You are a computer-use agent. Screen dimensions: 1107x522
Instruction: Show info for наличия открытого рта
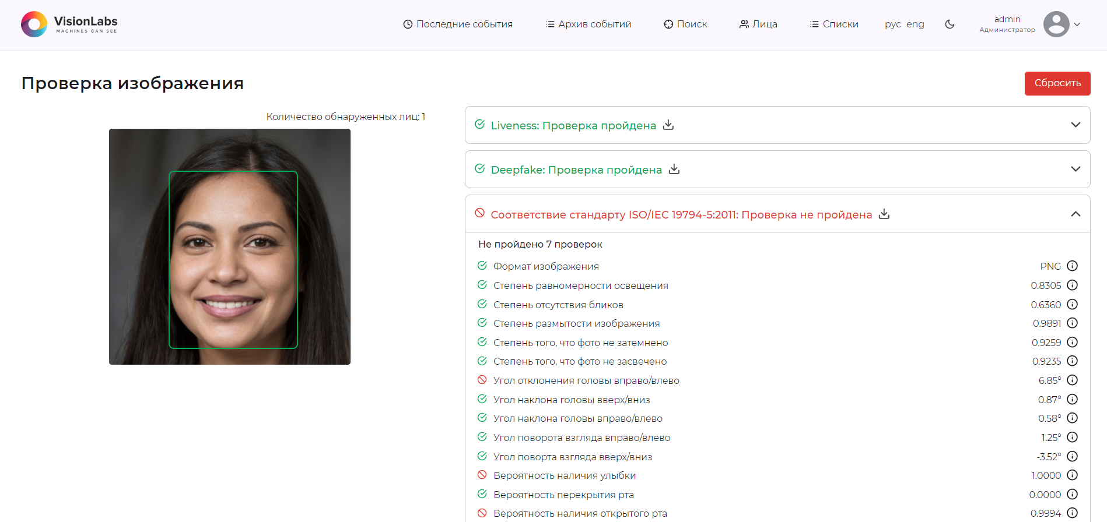tap(1072, 513)
